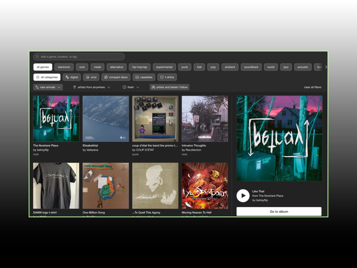357x268 pixels.
Task: Click punk tag under coup d'état
Action: pyautogui.click(x=135, y=154)
